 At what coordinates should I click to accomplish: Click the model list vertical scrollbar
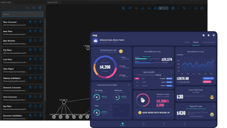pos(45,60)
